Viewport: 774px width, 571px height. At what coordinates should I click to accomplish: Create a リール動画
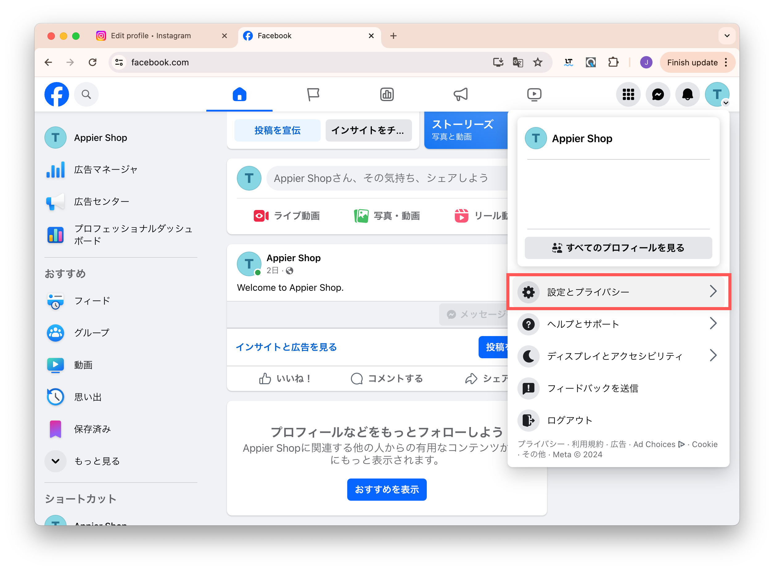point(481,216)
